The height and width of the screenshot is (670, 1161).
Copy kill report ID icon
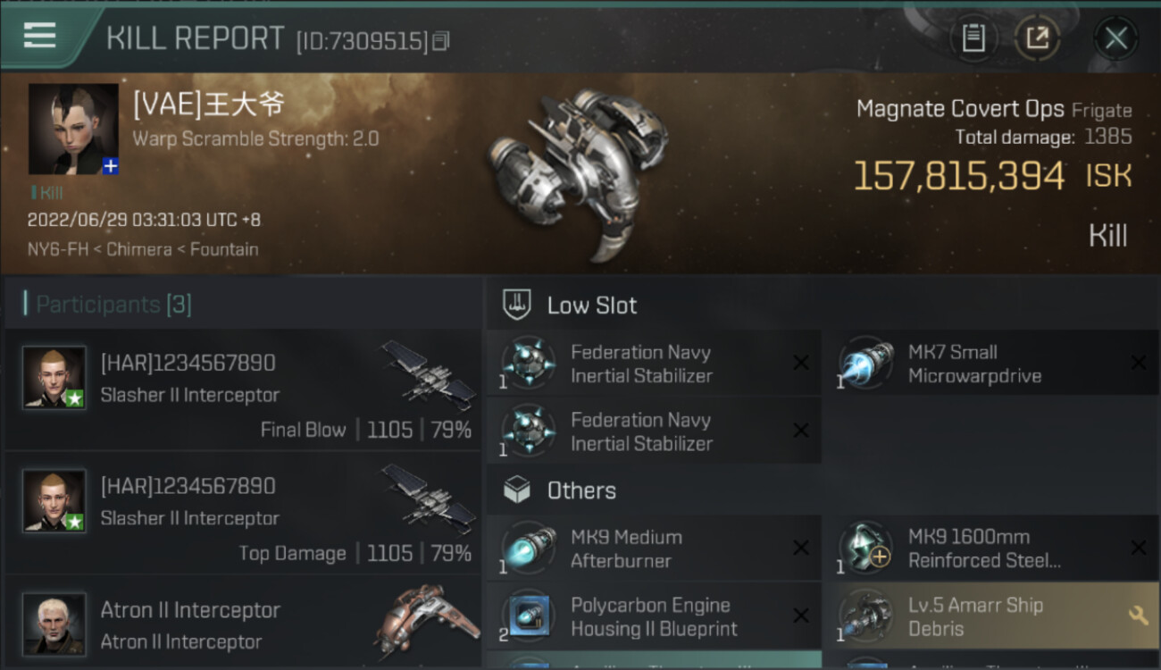pos(441,41)
